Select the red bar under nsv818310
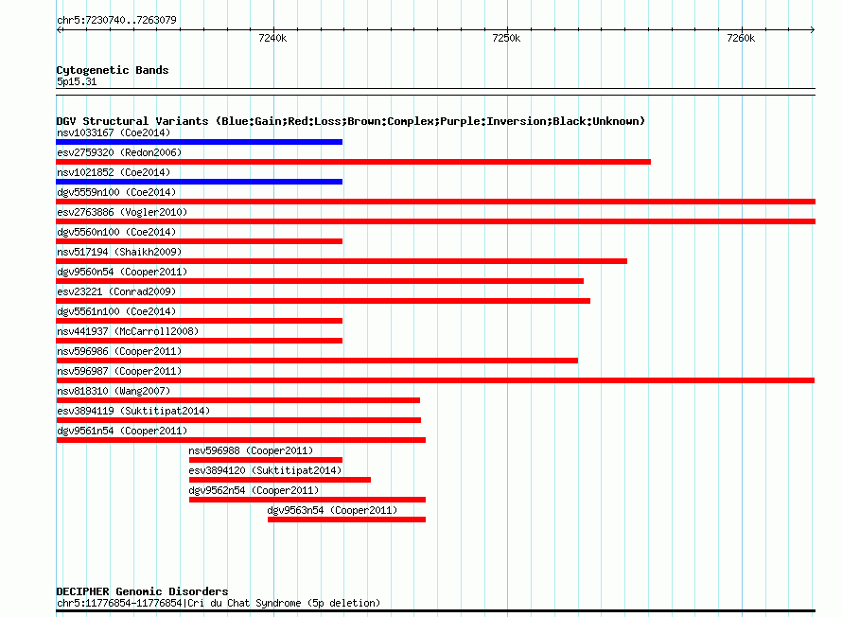 237,400
